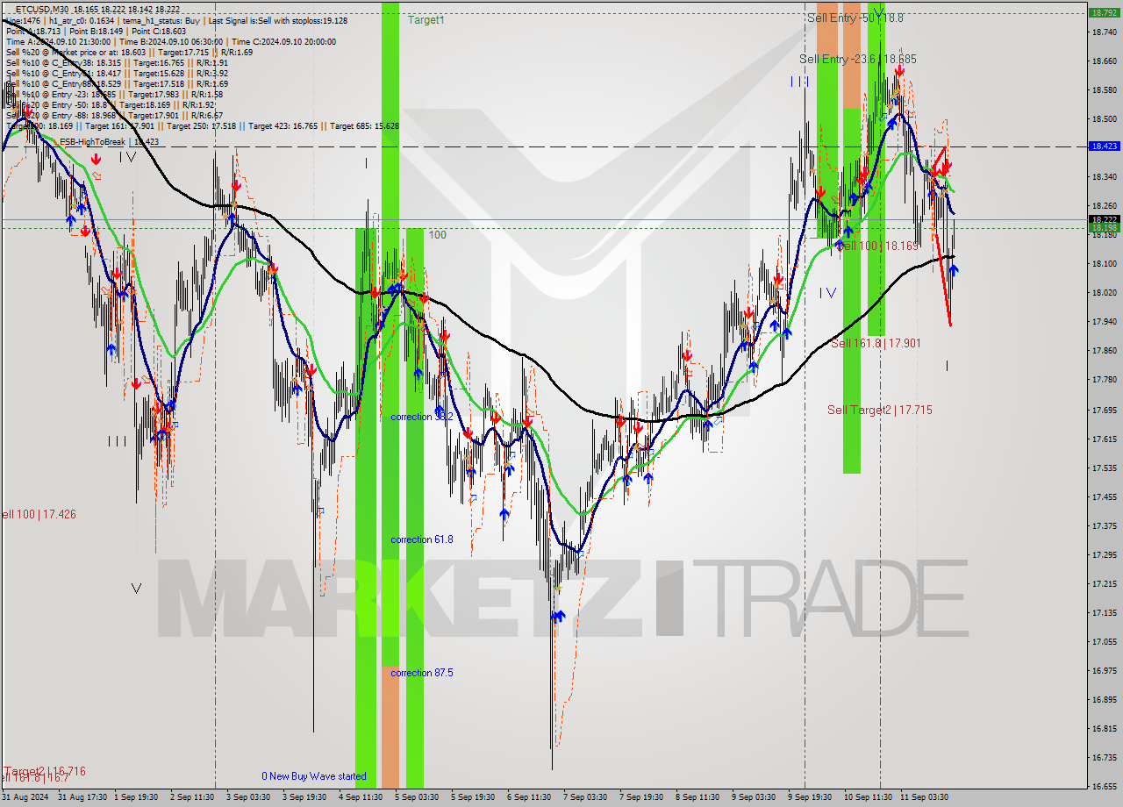Click the 'correction 87.5' label
The width and height of the screenshot is (1123, 807).
pos(422,673)
